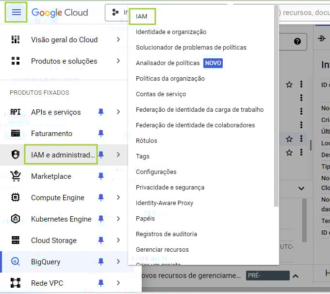Open Solucionador de problemas de políticas
330x294 pixels.
tap(191, 48)
